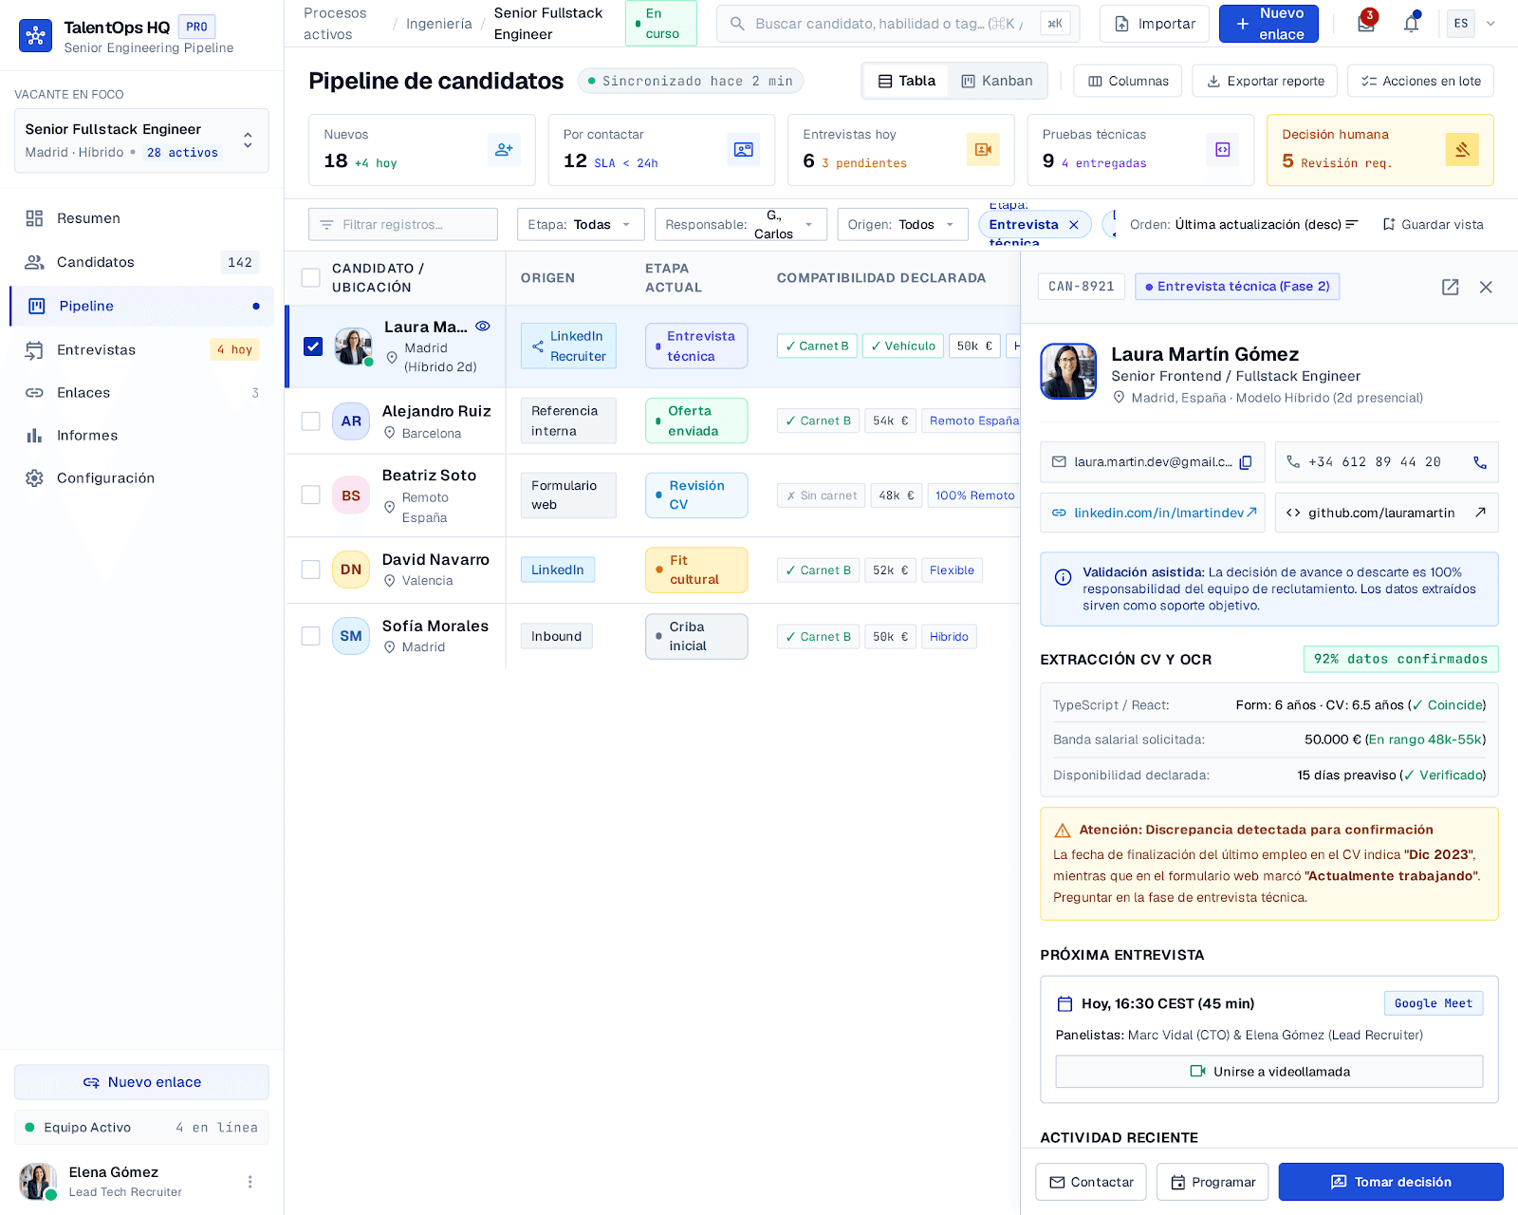Click the Informes bar chart icon
The height and width of the screenshot is (1215, 1518).
coord(34,436)
